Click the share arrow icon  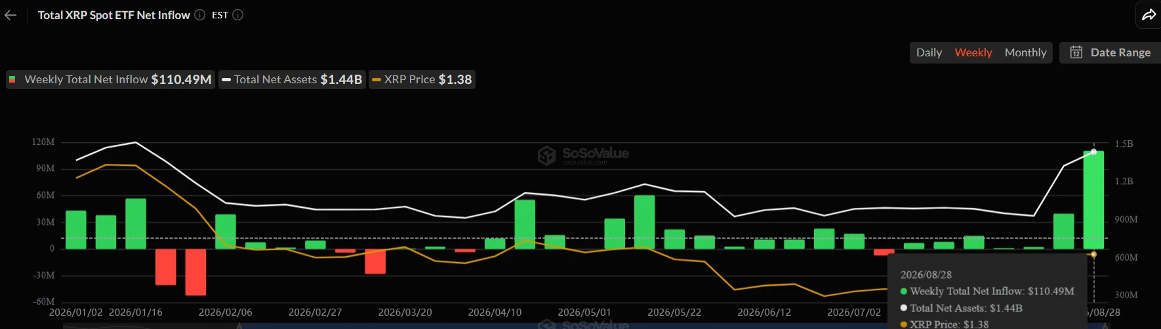[x=1149, y=15]
